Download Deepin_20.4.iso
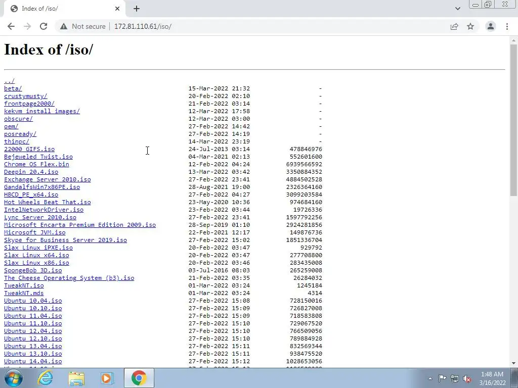 pos(31,172)
